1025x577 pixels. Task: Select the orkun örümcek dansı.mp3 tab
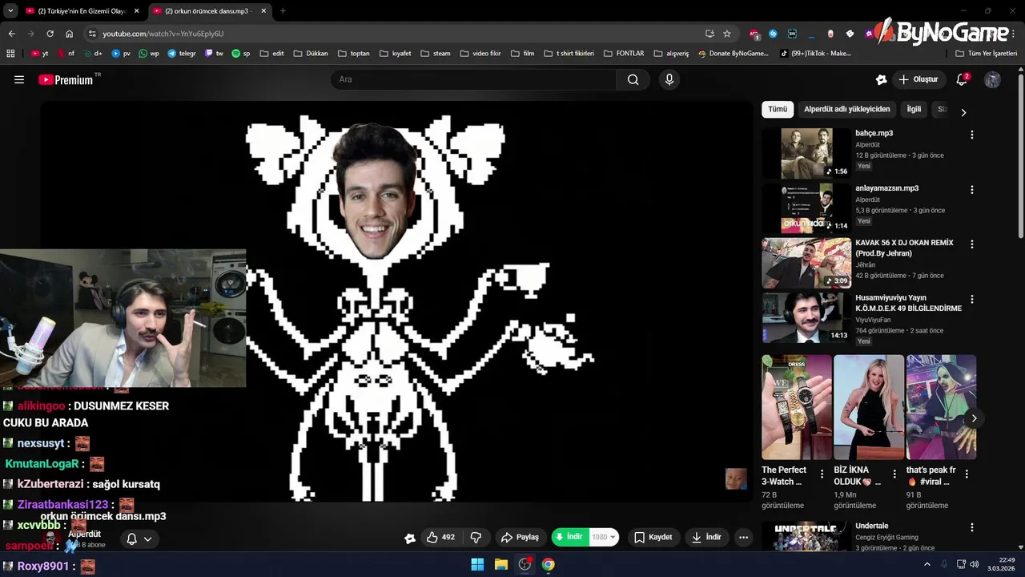tap(208, 11)
